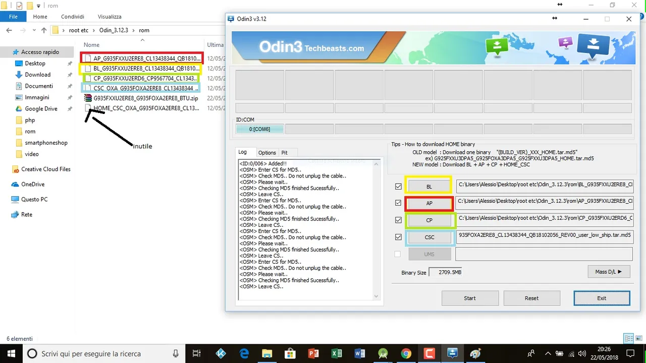Click the CP file selection button
Viewport: 646px width, 363px height.
point(429,220)
